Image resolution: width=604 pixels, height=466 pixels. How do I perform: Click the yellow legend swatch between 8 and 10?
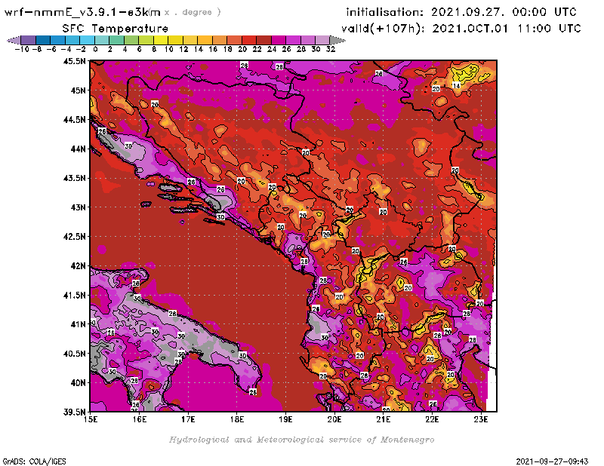click(x=160, y=40)
